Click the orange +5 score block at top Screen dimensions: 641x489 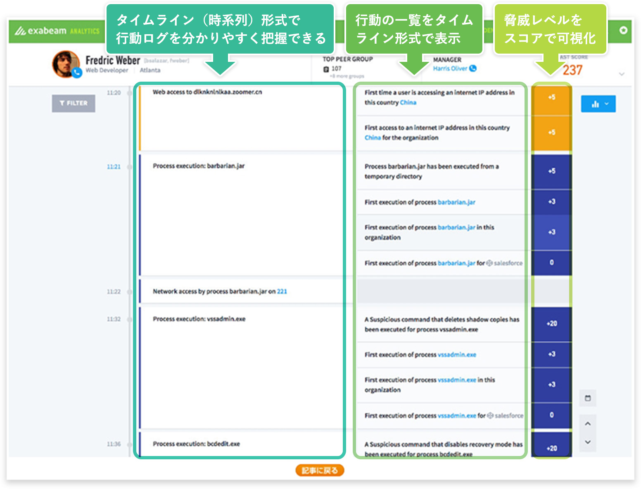(x=551, y=97)
